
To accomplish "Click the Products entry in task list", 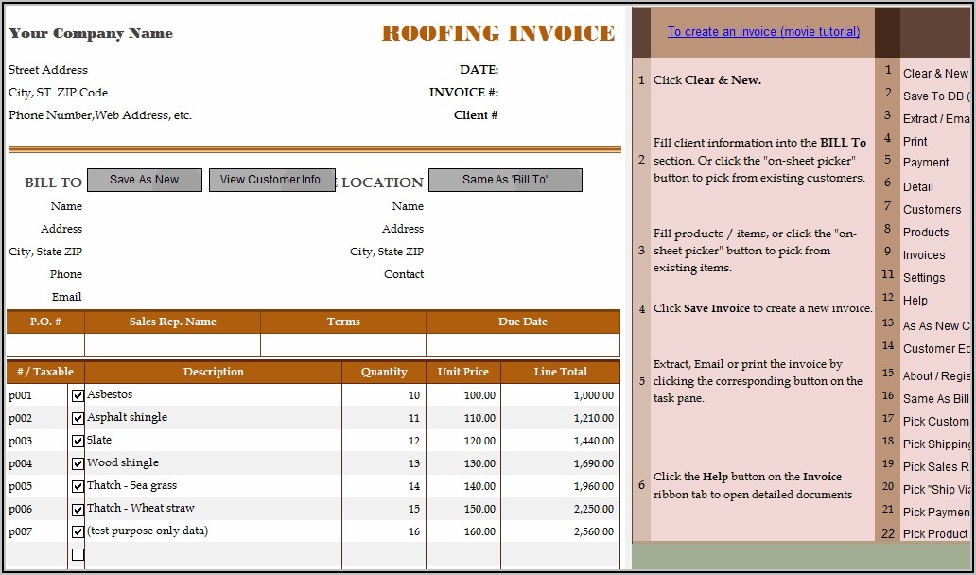I will (925, 232).
